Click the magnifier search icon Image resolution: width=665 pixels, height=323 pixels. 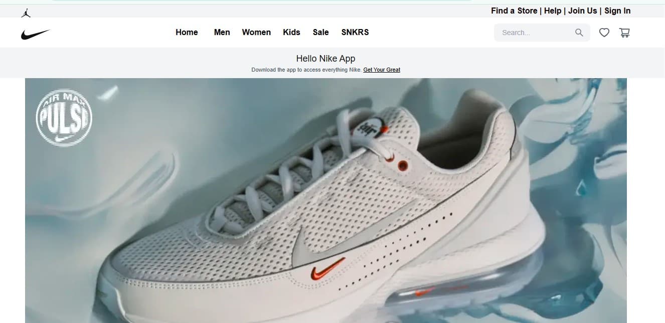pyautogui.click(x=579, y=33)
